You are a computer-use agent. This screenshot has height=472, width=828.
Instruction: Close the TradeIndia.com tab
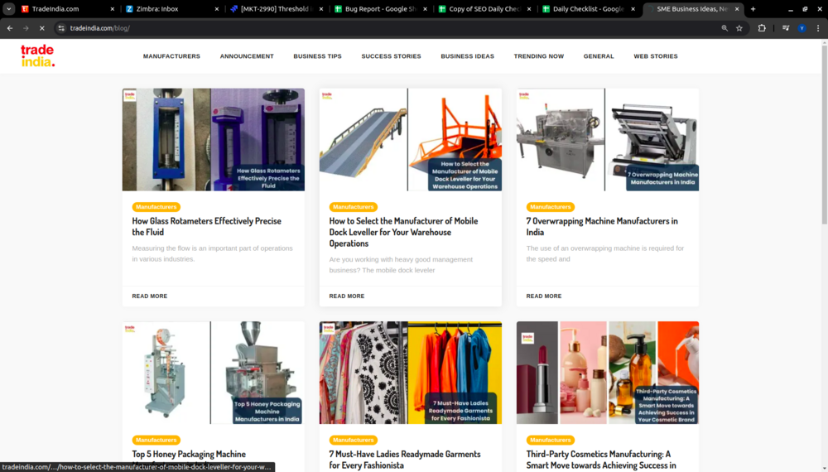(112, 9)
